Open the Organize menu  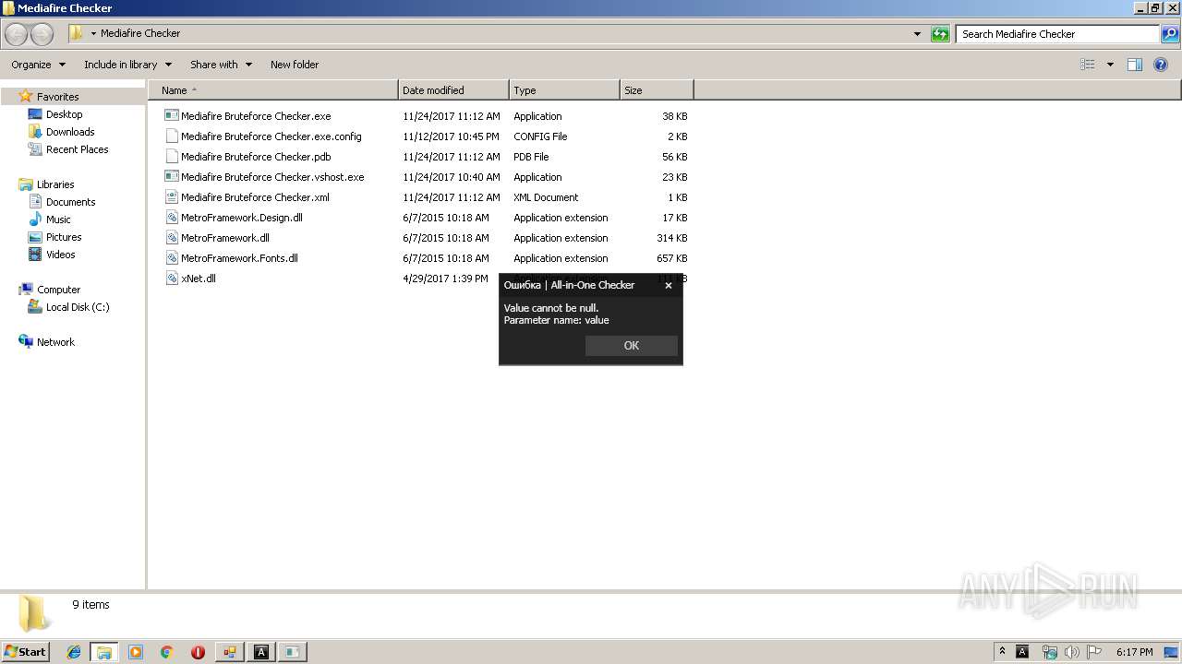[38, 65]
